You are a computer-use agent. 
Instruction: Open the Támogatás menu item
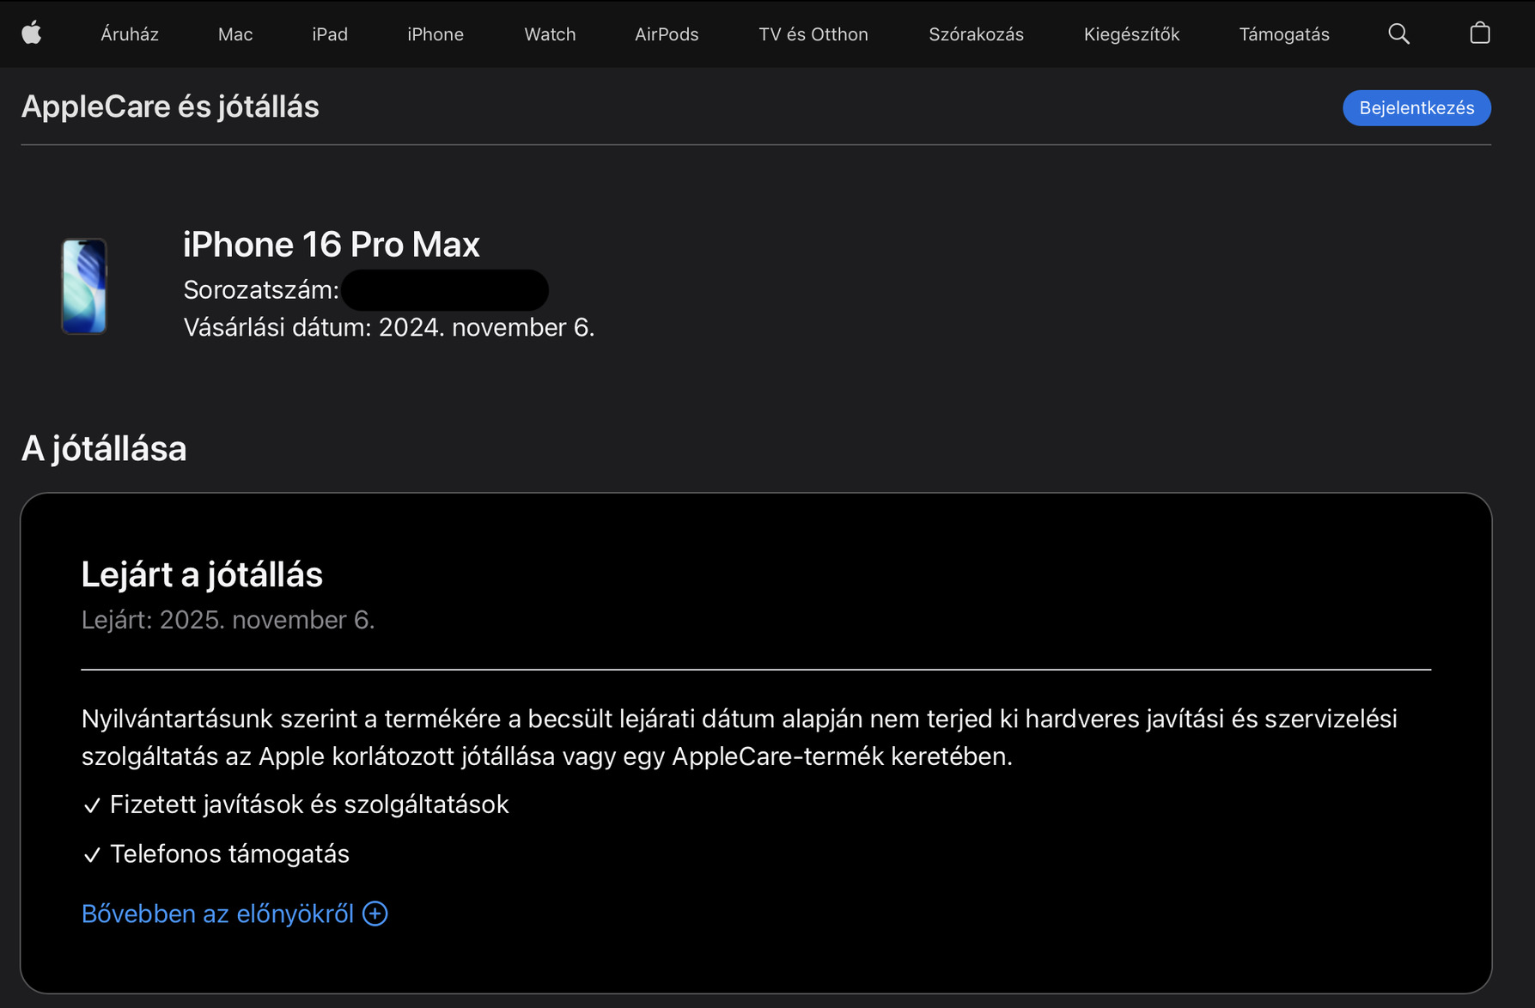tap(1284, 34)
